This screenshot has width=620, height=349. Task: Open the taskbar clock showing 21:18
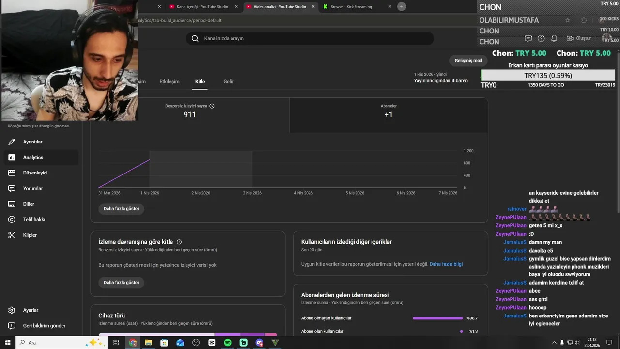pyautogui.click(x=591, y=343)
